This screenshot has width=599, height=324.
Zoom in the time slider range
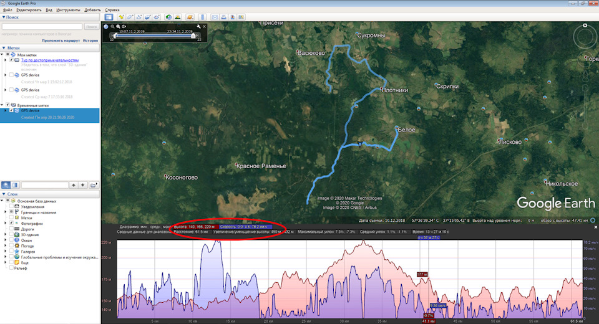tap(118, 26)
